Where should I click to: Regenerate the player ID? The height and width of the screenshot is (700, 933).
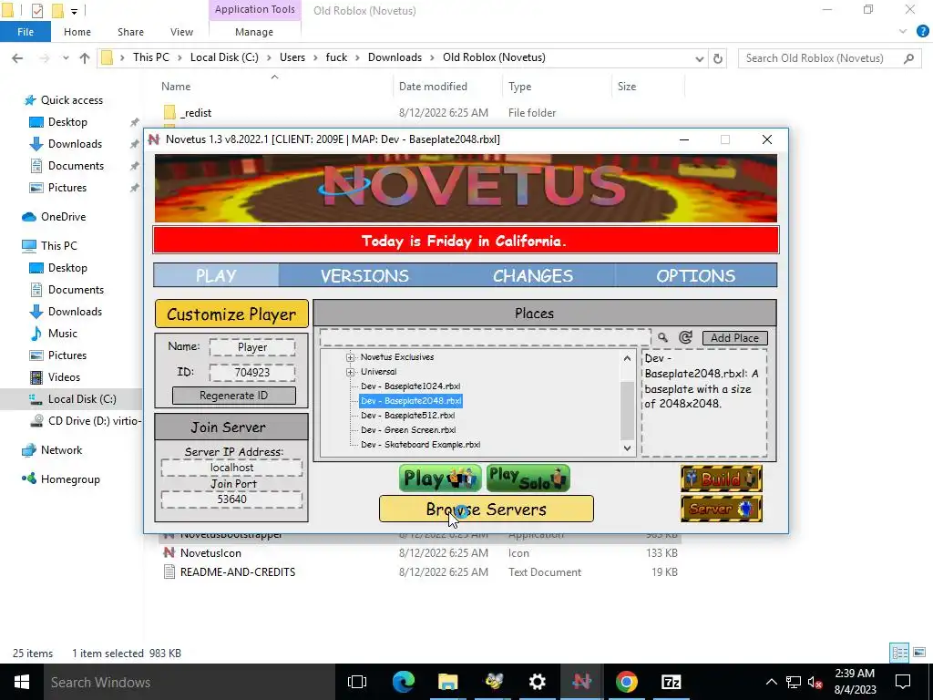point(234,396)
